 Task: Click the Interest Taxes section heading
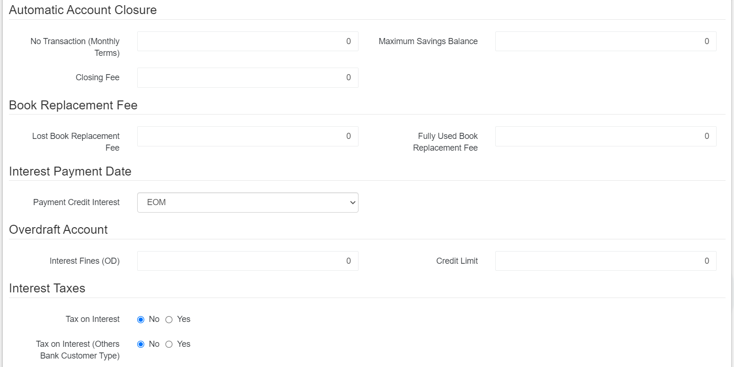47,288
